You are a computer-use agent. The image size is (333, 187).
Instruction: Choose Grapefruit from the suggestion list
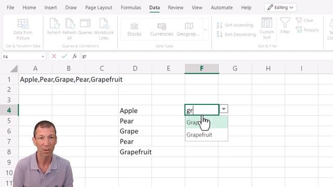pyautogui.click(x=207, y=135)
